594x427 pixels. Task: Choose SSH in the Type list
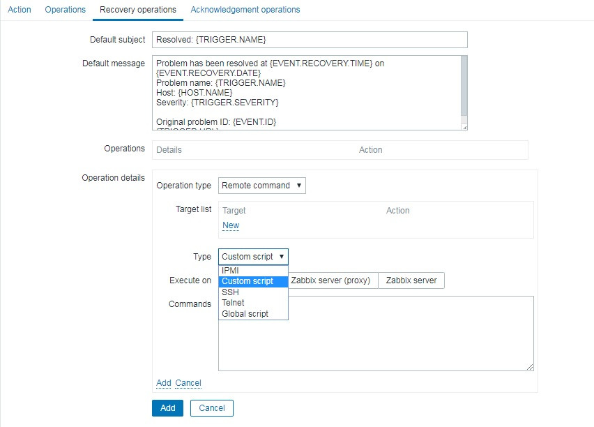tap(230, 292)
